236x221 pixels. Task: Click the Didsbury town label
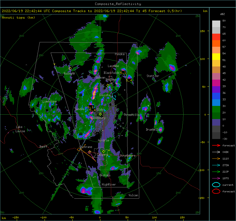[x=99, y=118]
